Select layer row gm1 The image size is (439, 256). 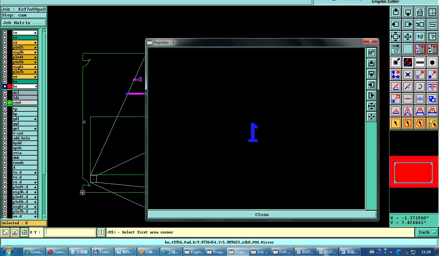25,128
